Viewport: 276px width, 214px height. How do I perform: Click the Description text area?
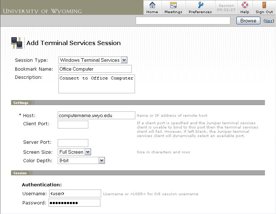97,84
